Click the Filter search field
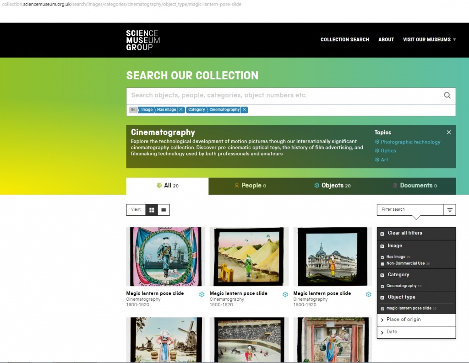The image size is (469, 363). [x=410, y=209]
